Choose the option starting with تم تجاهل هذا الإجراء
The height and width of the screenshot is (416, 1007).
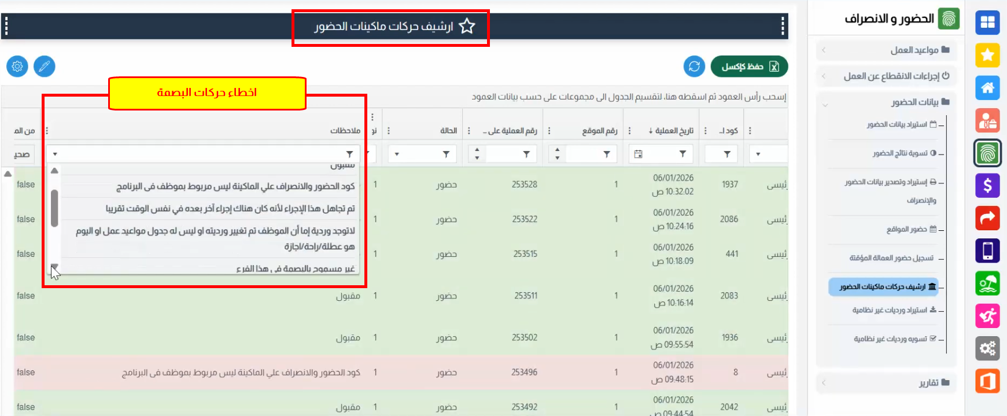(x=230, y=208)
